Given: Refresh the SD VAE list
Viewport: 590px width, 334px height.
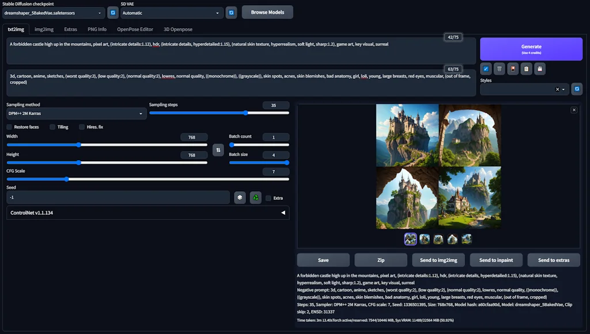Looking at the screenshot, I should click(x=231, y=12).
